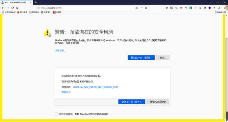This screenshot has height=122, width=228.
Task: Click the self-signed certificate not trusted text
Action: click(x=78, y=82)
